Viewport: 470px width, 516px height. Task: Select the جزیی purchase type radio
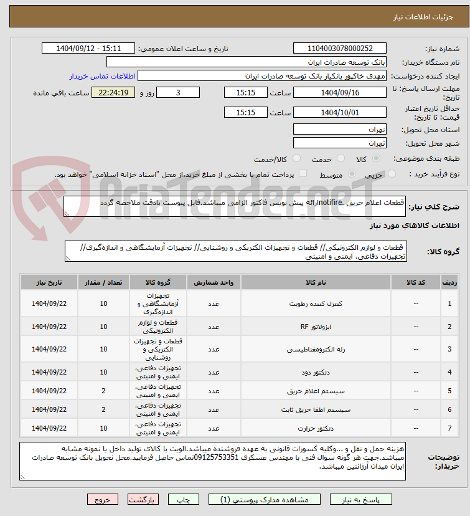coord(392,174)
